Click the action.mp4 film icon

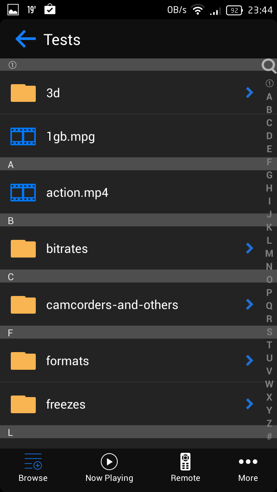(23, 193)
